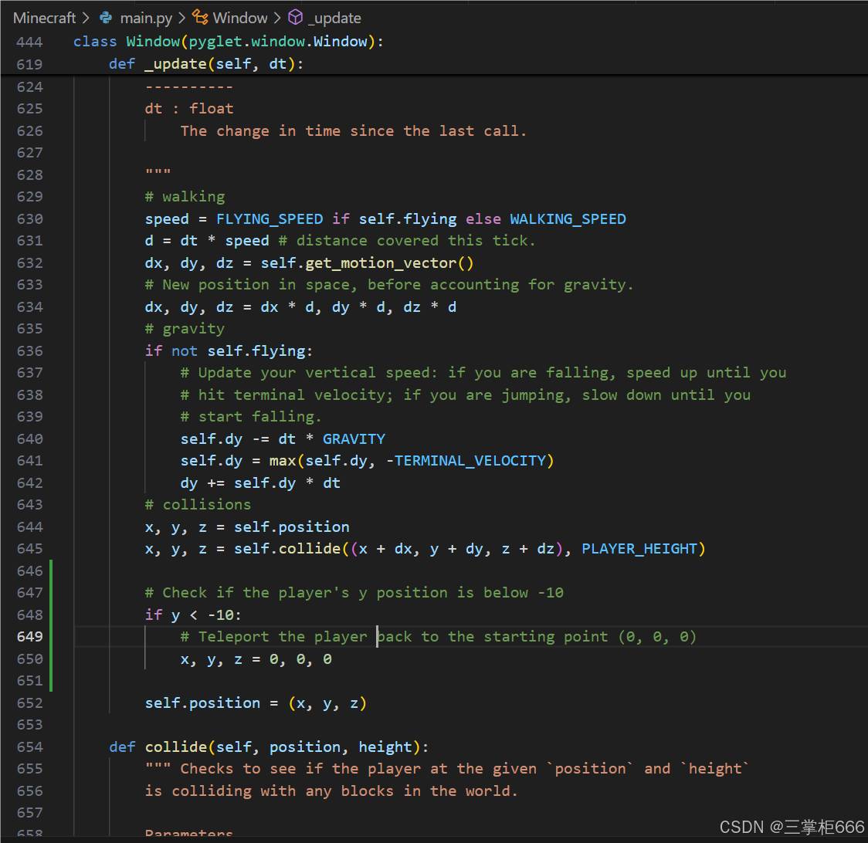Click line number 649 in the gutter
The image size is (868, 843).
point(29,637)
